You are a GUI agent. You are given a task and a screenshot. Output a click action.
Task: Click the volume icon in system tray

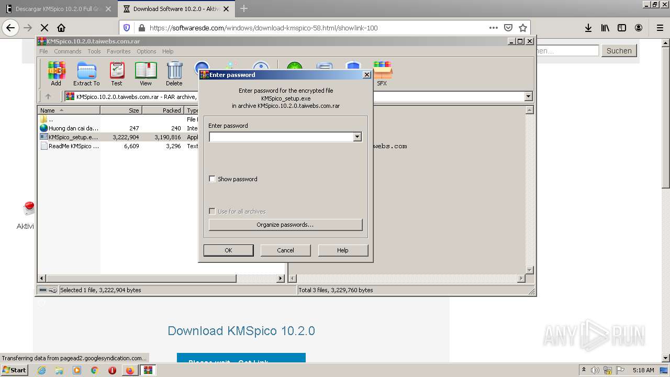[x=595, y=370]
